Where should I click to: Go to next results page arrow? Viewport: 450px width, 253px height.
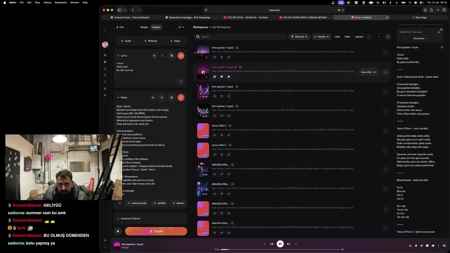coord(388,37)
